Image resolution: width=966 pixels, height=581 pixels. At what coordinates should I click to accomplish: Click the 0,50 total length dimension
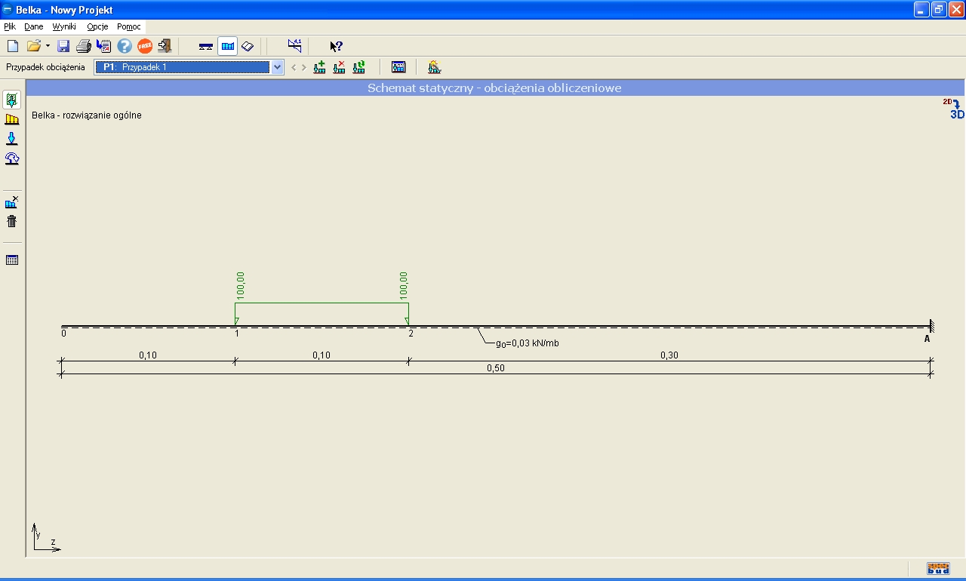[496, 368]
